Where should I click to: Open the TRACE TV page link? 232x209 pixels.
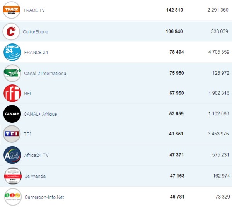pyautogui.click(x=34, y=10)
